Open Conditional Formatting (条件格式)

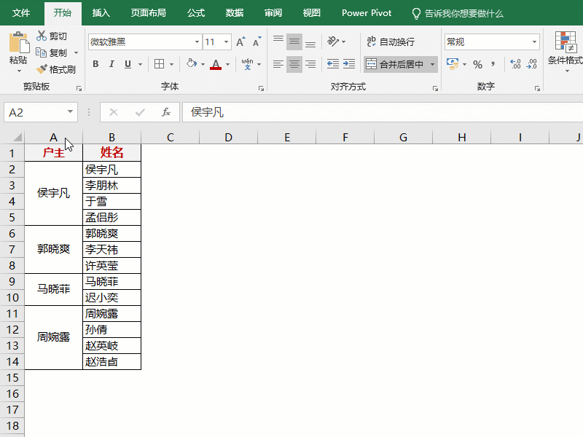click(x=566, y=51)
